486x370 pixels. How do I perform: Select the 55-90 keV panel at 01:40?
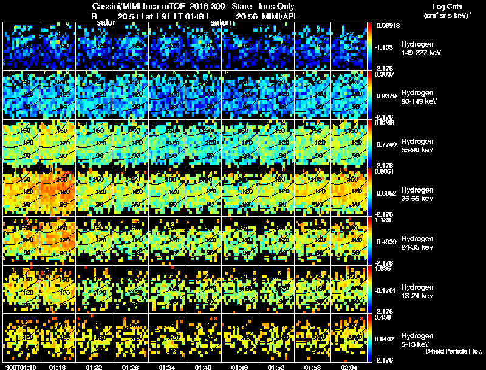tap(204, 144)
